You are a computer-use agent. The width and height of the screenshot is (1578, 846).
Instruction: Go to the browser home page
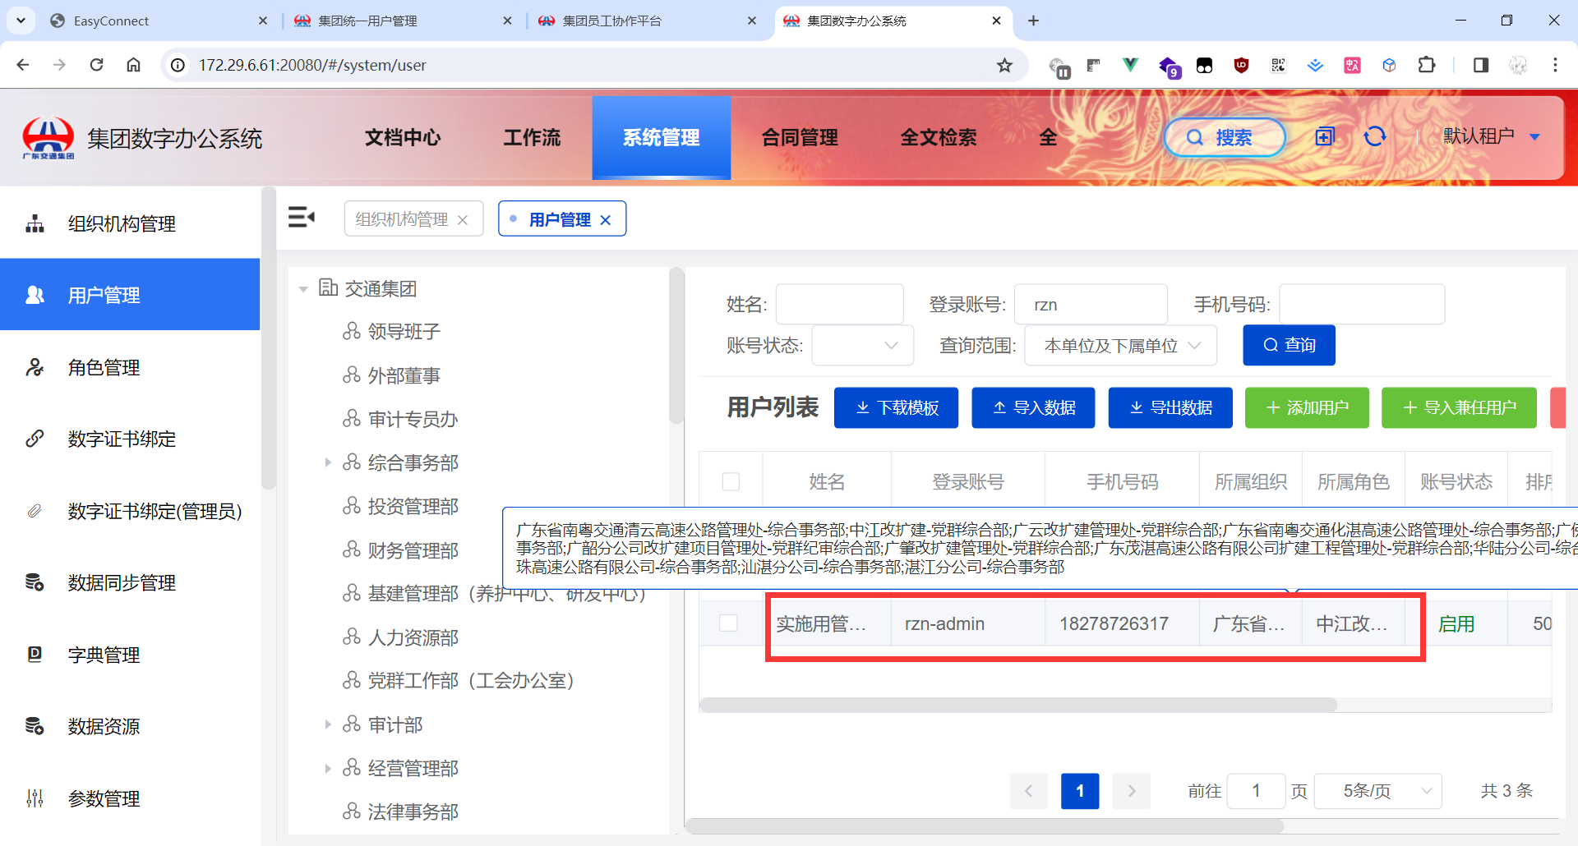(x=134, y=65)
